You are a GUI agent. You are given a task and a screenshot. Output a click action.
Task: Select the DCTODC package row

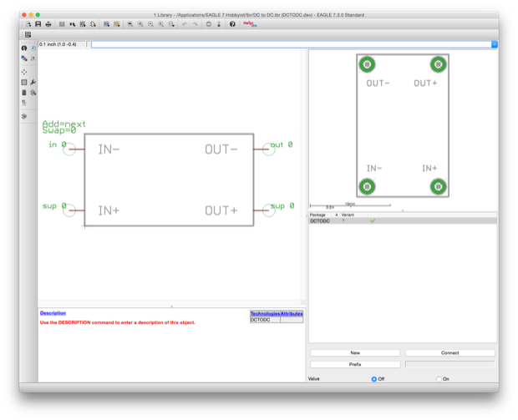pos(403,221)
